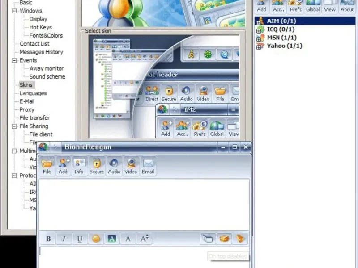Screen dimensions: 358x268
Task: Click Add contact icon in BionicReagan chat toolbar
Action: (63, 166)
